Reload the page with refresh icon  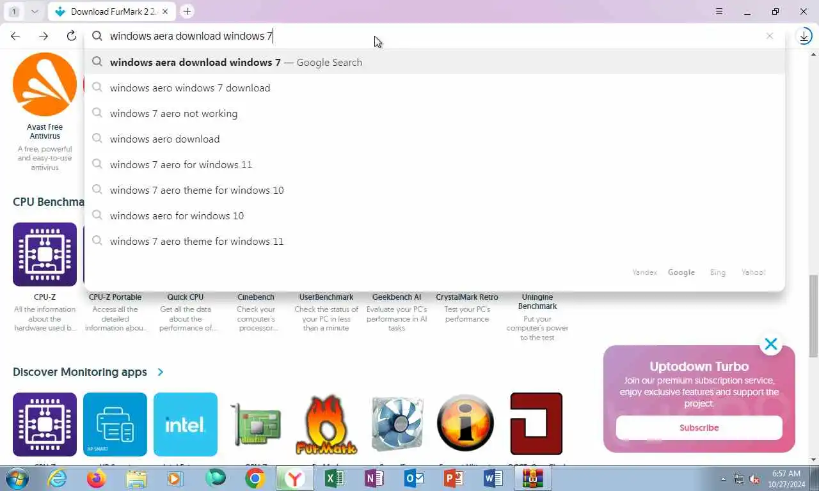point(72,36)
